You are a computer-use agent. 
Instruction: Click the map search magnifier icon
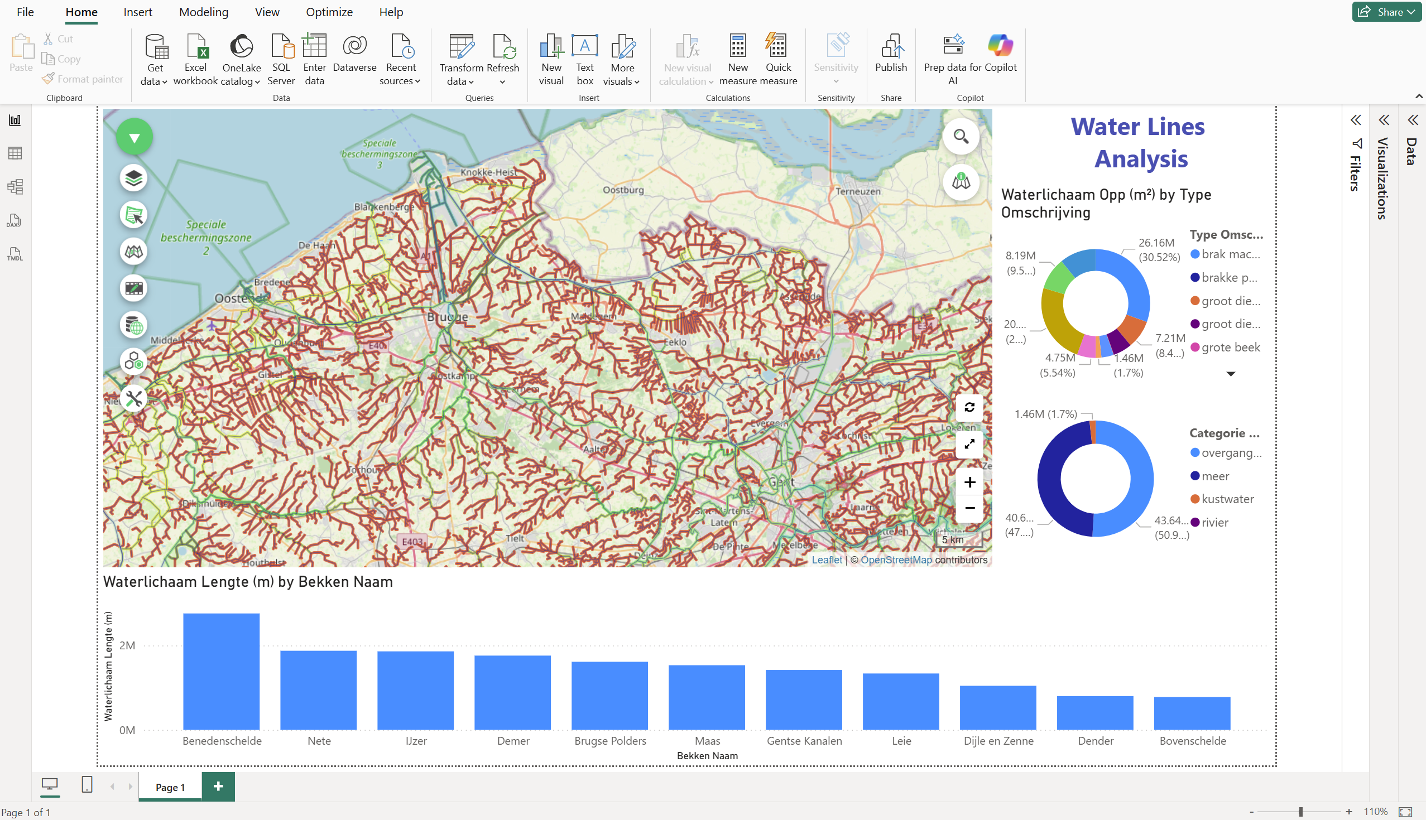point(961,137)
